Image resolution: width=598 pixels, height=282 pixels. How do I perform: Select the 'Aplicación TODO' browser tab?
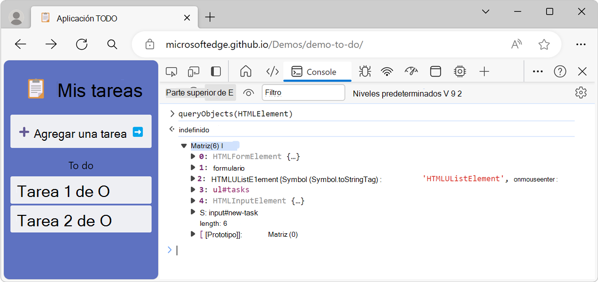[115, 18]
